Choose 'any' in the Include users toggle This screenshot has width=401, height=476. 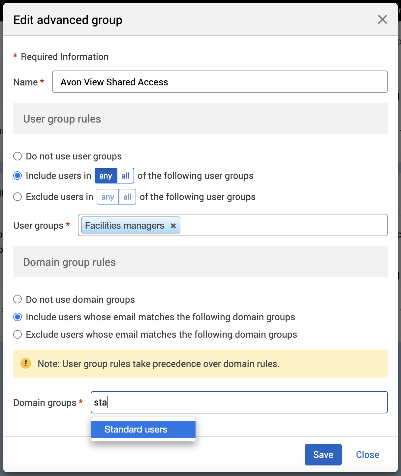click(x=106, y=176)
